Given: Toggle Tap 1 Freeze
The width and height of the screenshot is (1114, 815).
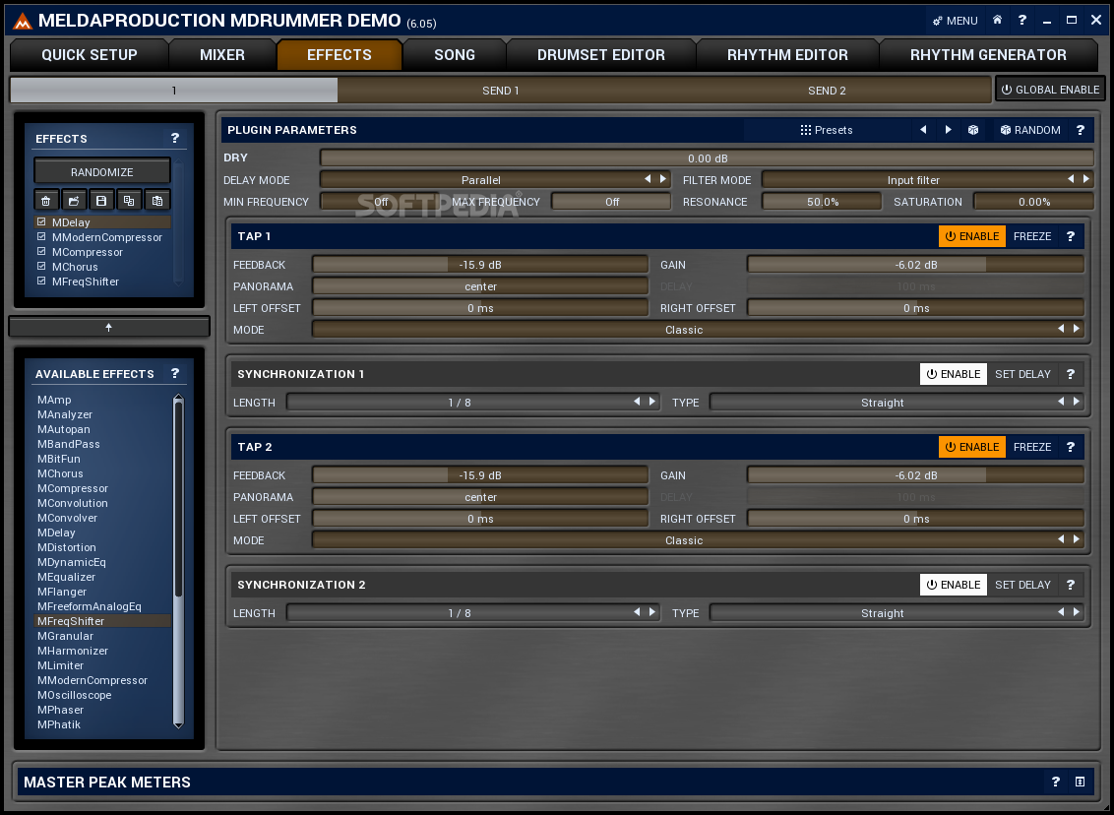Looking at the screenshot, I should (1032, 236).
